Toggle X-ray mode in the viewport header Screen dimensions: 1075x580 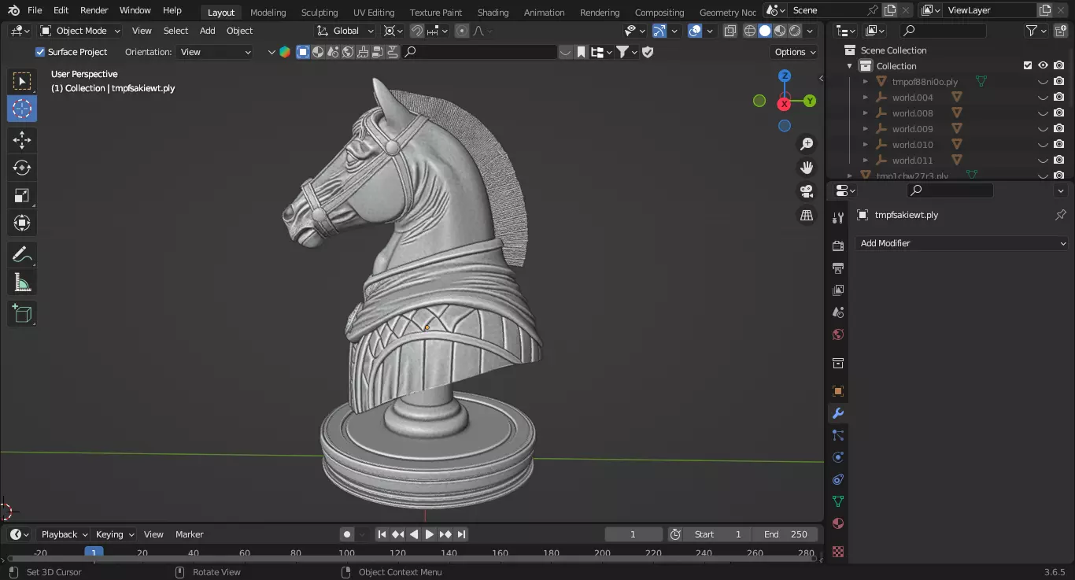click(x=730, y=31)
